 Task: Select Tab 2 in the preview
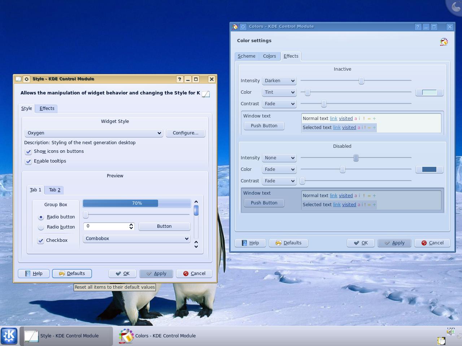coord(55,190)
